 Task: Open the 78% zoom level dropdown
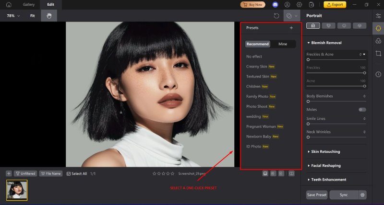(x=13, y=16)
